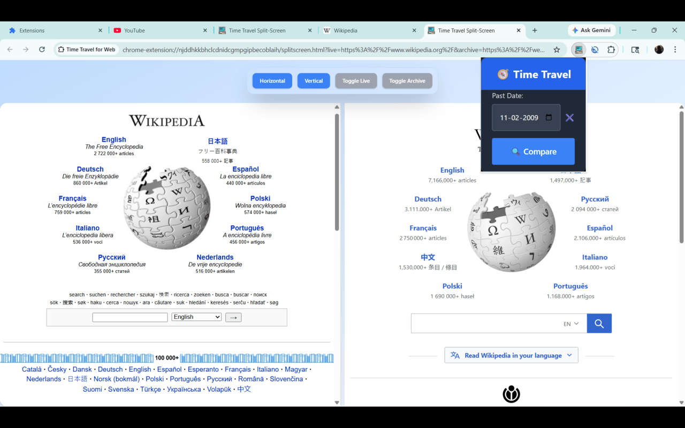Open Volapük link in 100 000+ list
Screen dimensions: 685x428
coord(219,389)
